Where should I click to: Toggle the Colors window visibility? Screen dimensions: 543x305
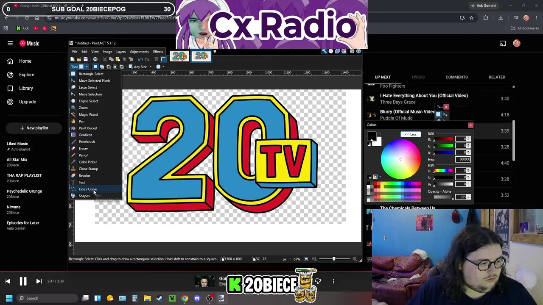(344, 51)
